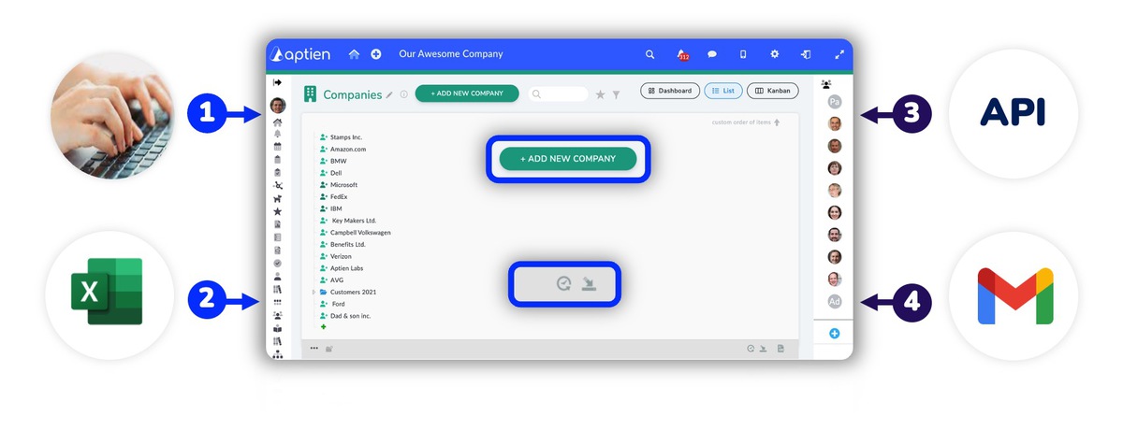
Task: Select the Ad avatar in right panel
Action: (835, 301)
